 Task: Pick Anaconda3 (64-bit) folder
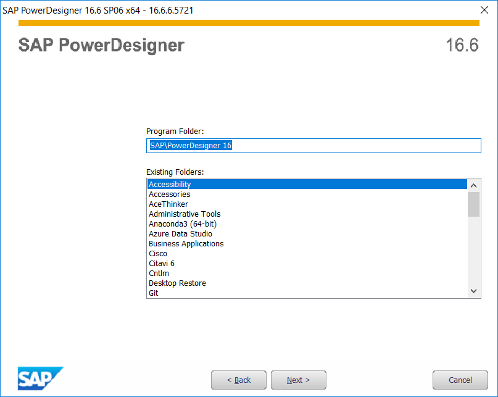(307, 224)
